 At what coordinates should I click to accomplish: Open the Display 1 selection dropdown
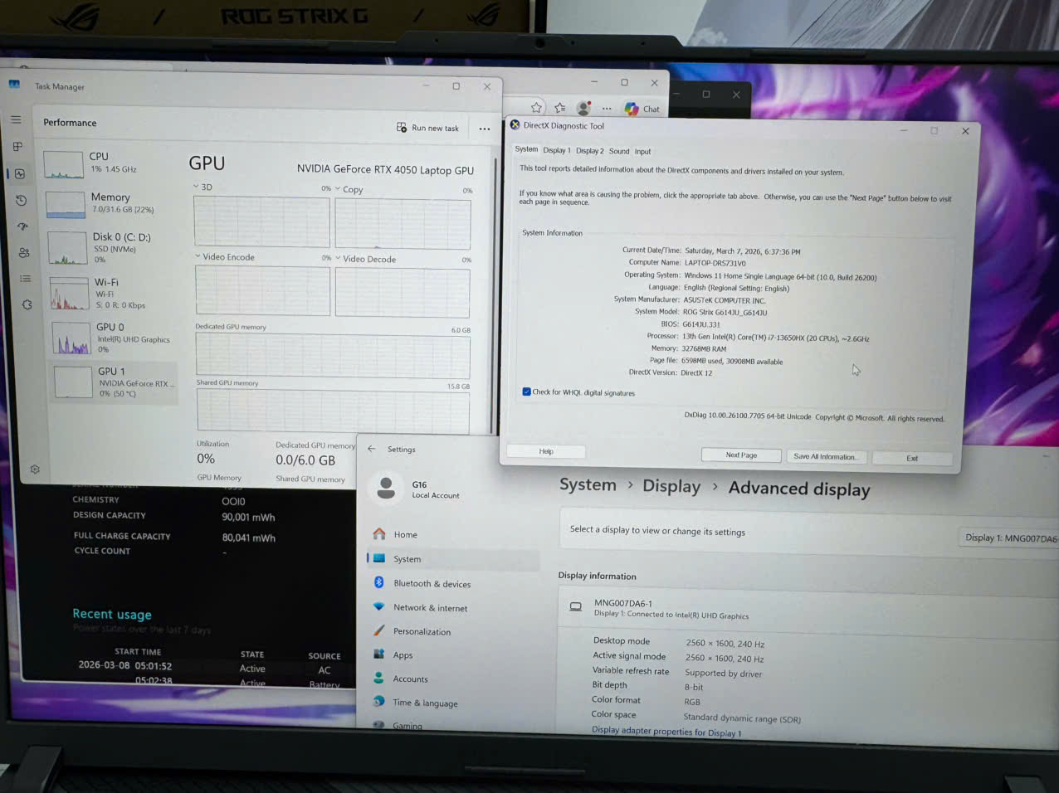coord(1008,538)
